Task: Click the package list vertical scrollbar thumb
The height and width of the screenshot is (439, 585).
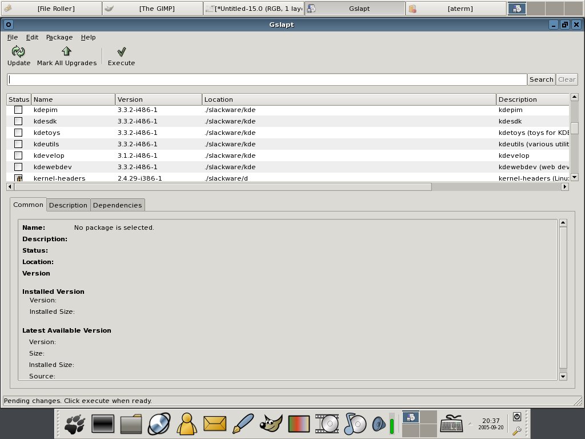Action: 575,128
